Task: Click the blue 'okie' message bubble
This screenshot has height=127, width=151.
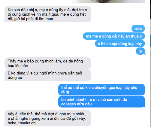Action: pyautogui.click(x=138, y=29)
